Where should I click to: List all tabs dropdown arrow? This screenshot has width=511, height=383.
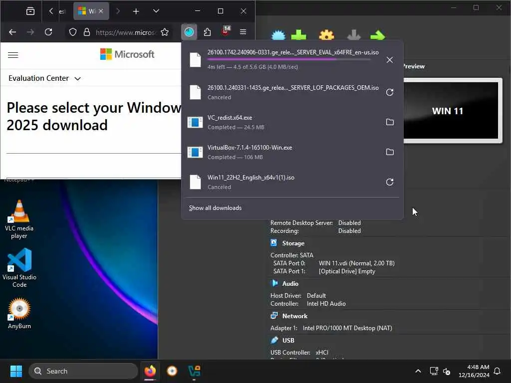pos(156,11)
